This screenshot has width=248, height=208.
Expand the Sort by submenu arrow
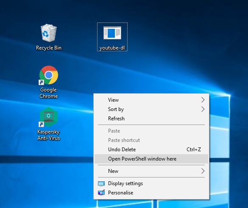click(203, 109)
